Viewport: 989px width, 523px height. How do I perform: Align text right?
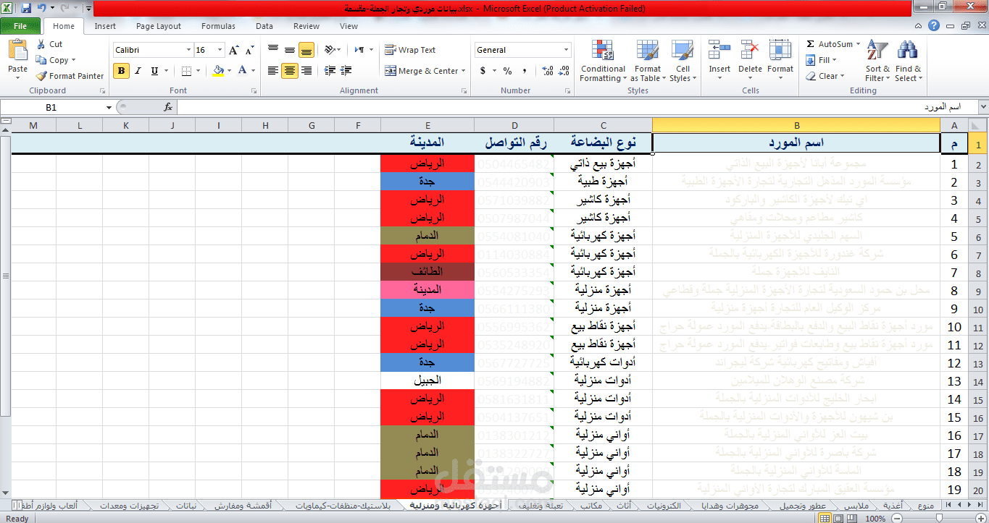(x=306, y=71)
